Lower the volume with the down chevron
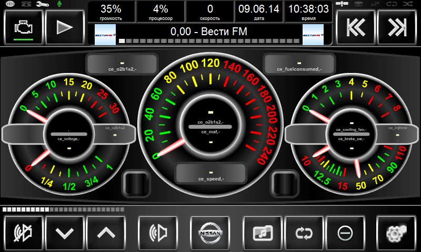This screenshot has height=252, width=421. [x=65, y=233]
